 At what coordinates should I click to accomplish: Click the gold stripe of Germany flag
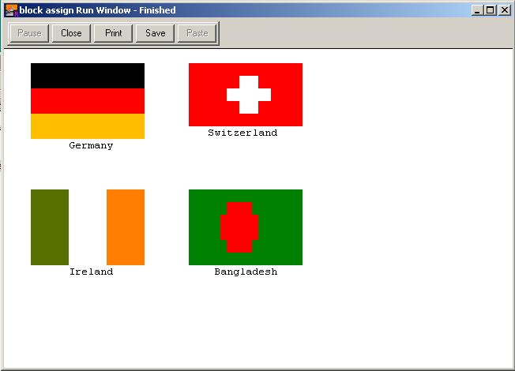(x=88, y=126)
